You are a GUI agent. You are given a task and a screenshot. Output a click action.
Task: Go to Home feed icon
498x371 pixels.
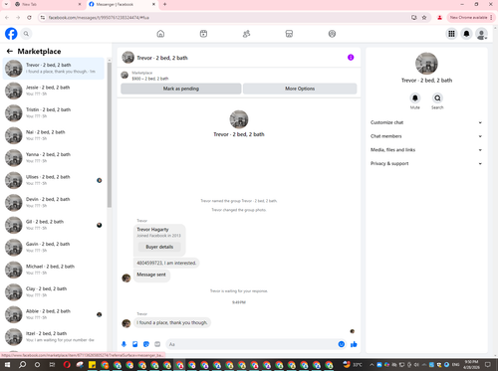point(160,34)
